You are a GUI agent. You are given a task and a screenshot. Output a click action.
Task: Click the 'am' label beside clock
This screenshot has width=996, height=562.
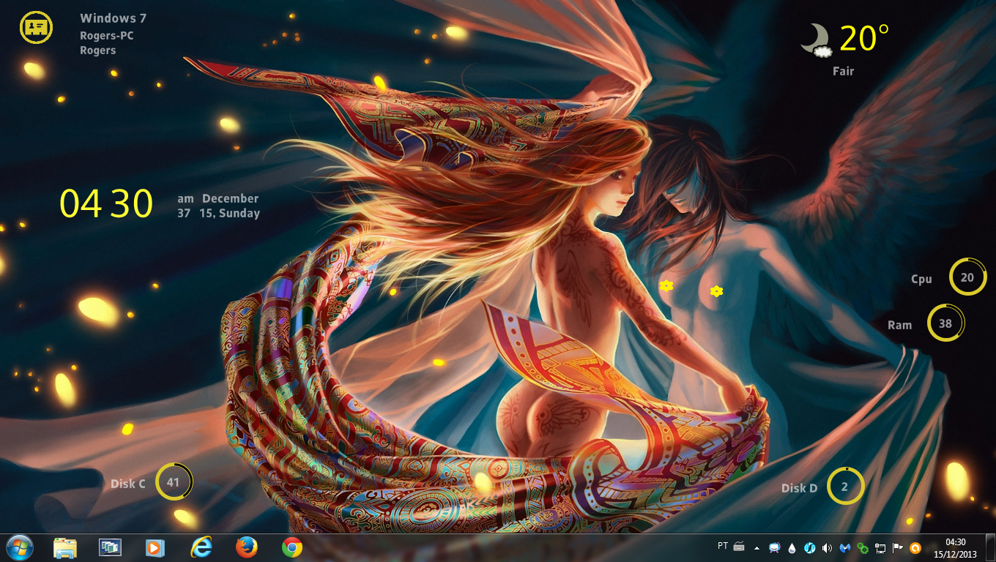point(185,198)
